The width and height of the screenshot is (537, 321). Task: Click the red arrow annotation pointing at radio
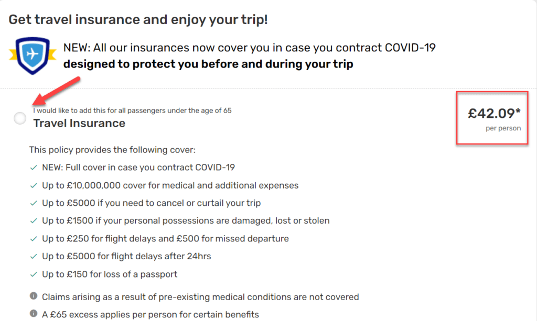click(56, 91)
